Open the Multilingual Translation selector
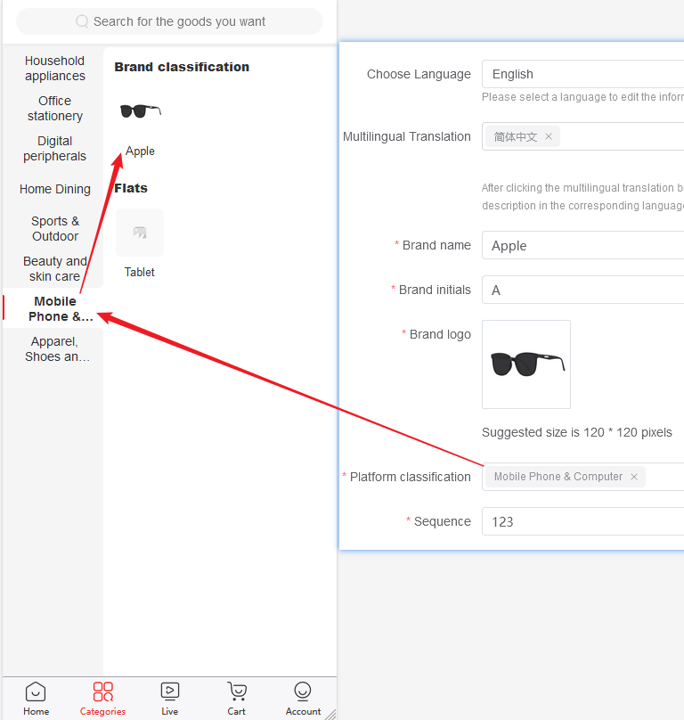684x720 pixels. pos(583,136)
